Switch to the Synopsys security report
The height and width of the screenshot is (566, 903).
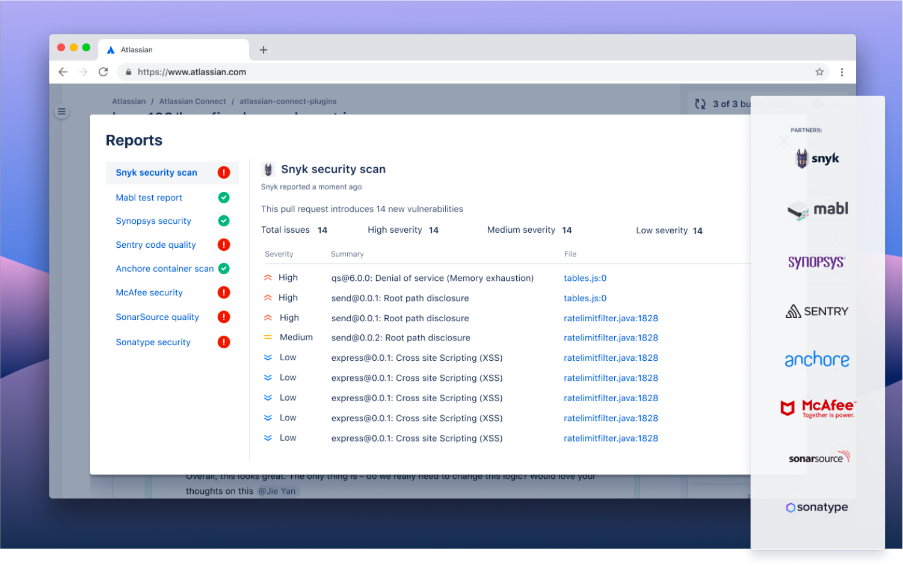tap(153, 221)
